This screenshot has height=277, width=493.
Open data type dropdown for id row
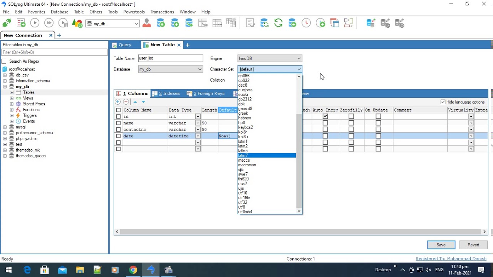point(198,117)
